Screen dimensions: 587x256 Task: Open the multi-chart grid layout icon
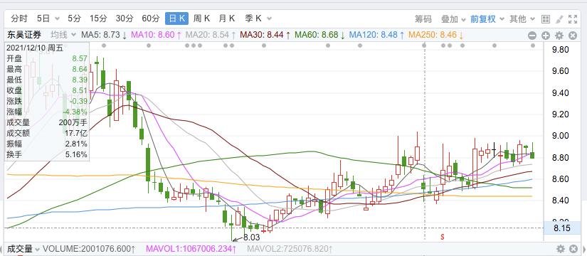[546, 18]
